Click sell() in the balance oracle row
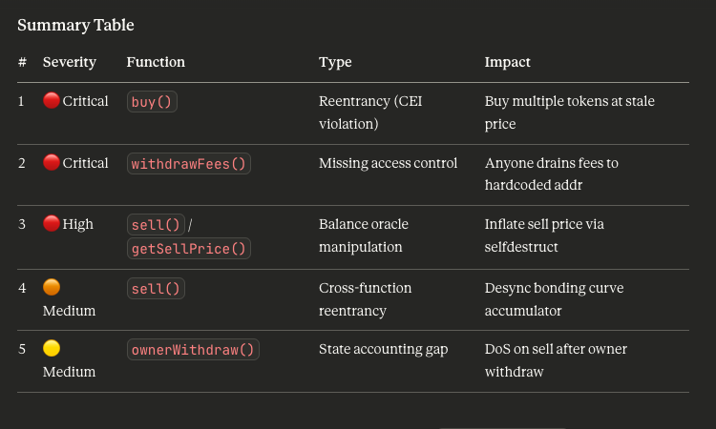This screenshot has height=429, width=716. tap(156, 225)
